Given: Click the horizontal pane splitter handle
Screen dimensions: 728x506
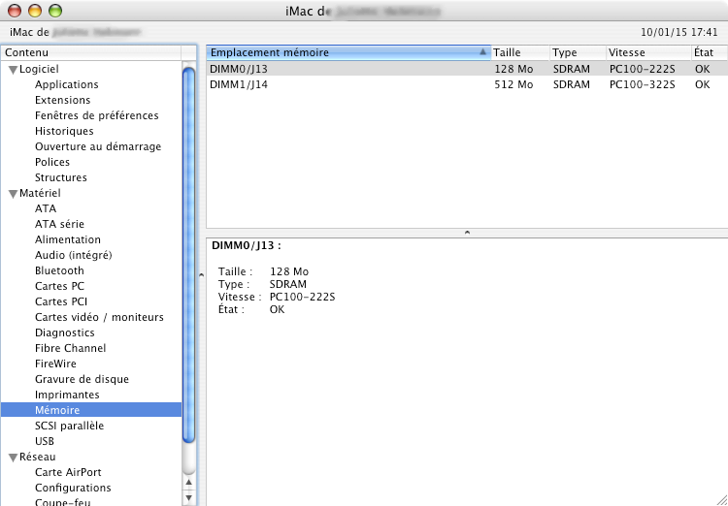Looking at the screenshot, I should click(467, 232).
